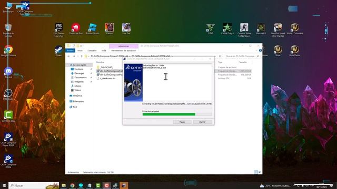Select Documentos in navigation pane
The height and width of the screenshot is (189, 337).
80,77
